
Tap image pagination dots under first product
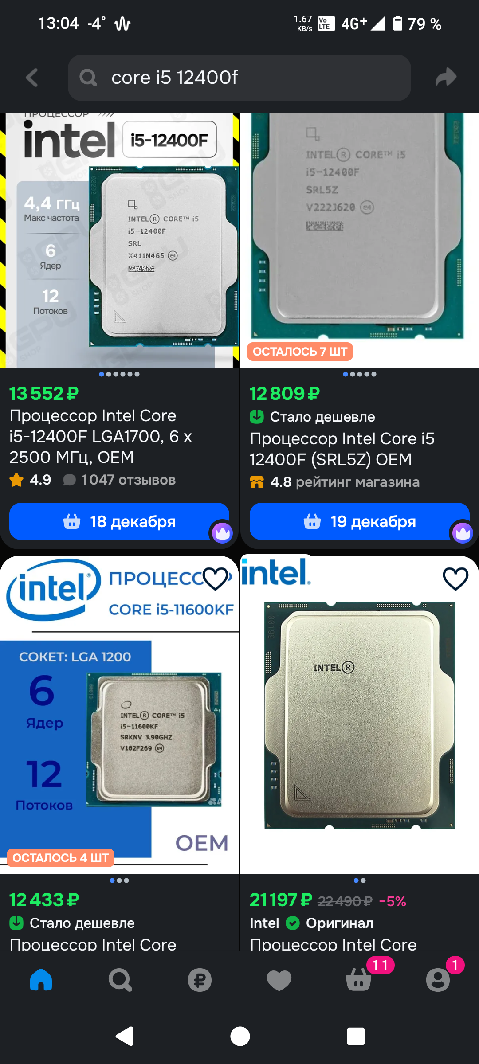coord(119,374)
